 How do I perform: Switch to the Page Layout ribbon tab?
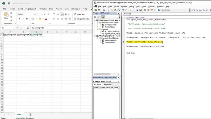click(x=31, y=9)
